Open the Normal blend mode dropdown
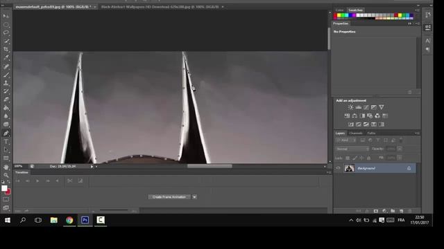Image resolution: width=444 pixels, height=249 pixels. coord(352,149)
